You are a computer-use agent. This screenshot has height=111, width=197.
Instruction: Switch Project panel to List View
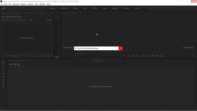[6, 56]
